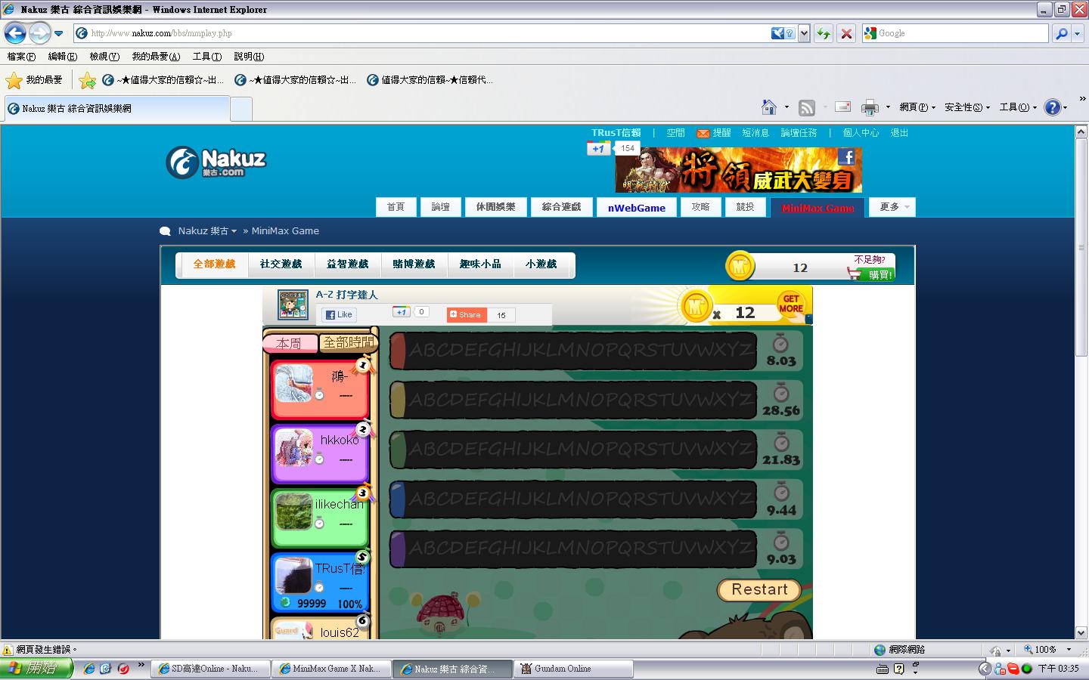Screen dimensions: 1089x680
Task: Open the 說明(H) menu
Action: coord(249,57)
